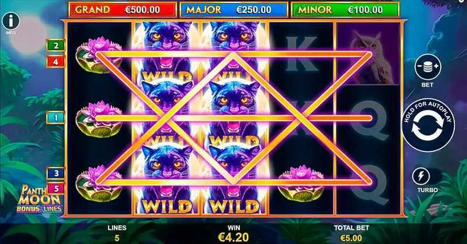Click the Total Bet €5.00 display
Viewport: 467px width, 244px height.
pos(351,233)
